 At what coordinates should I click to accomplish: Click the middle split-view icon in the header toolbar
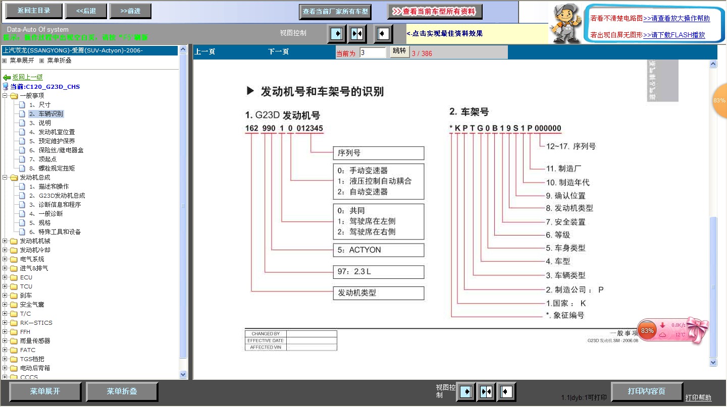click(357, 34)
